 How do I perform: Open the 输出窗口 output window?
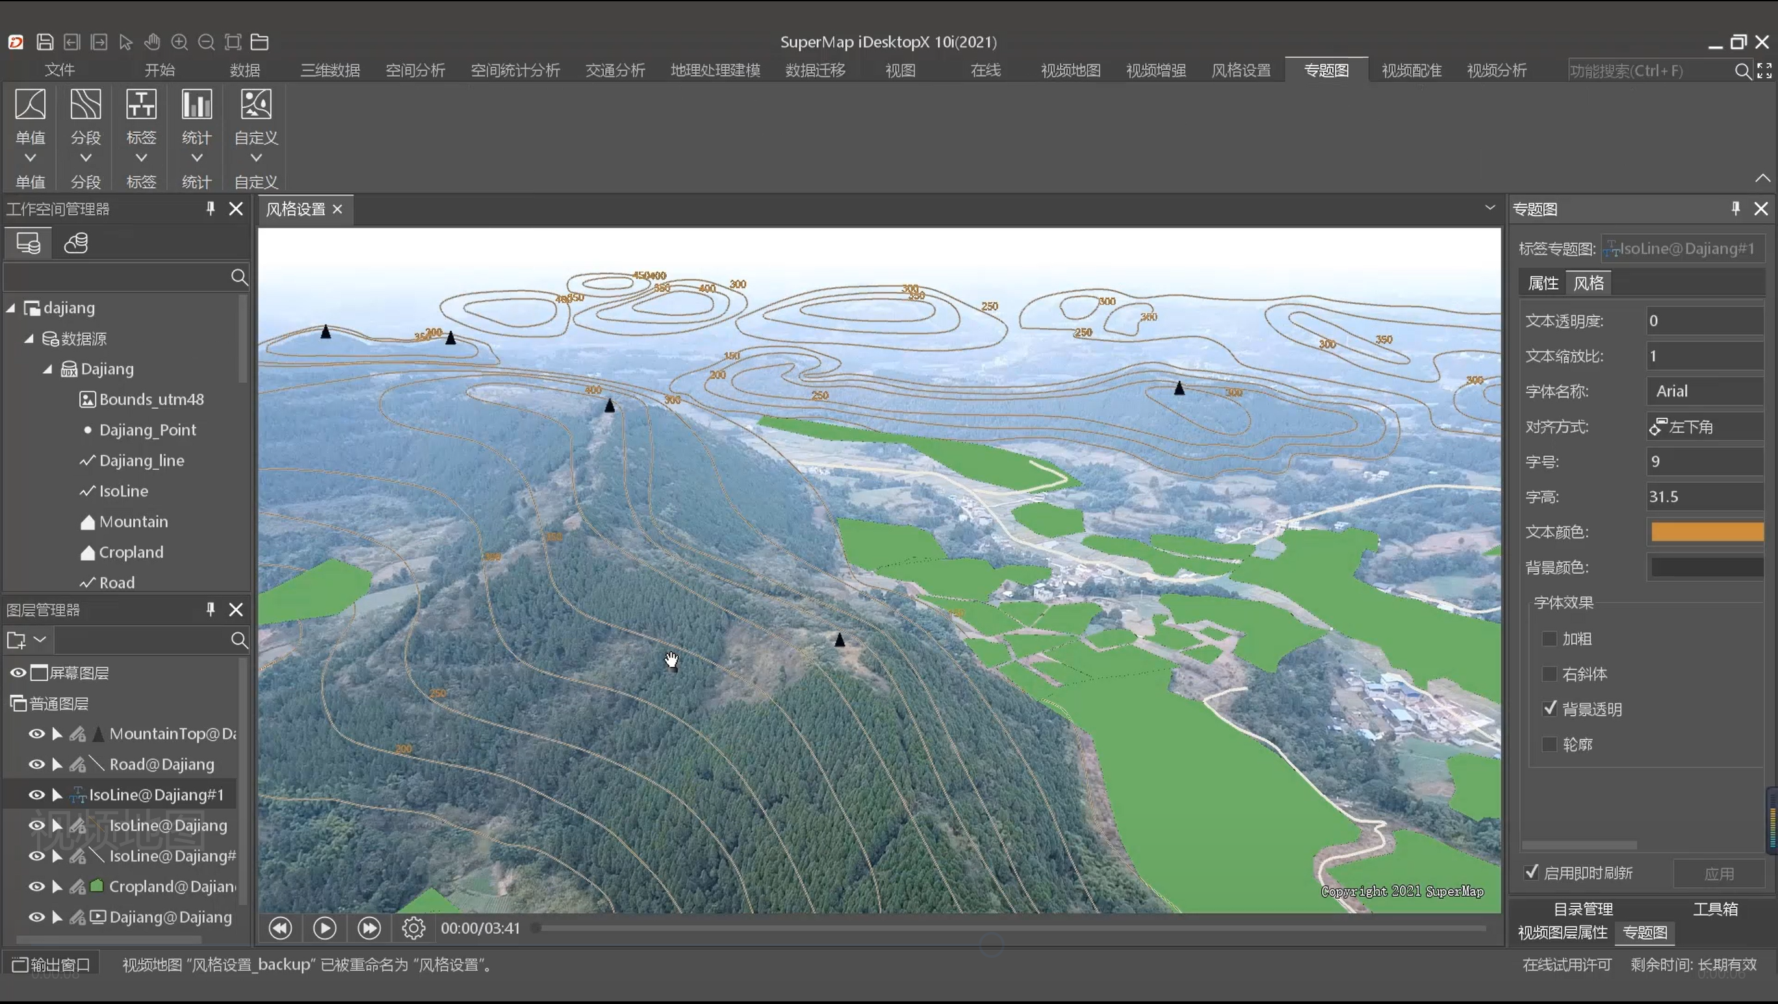pos(52,964)
